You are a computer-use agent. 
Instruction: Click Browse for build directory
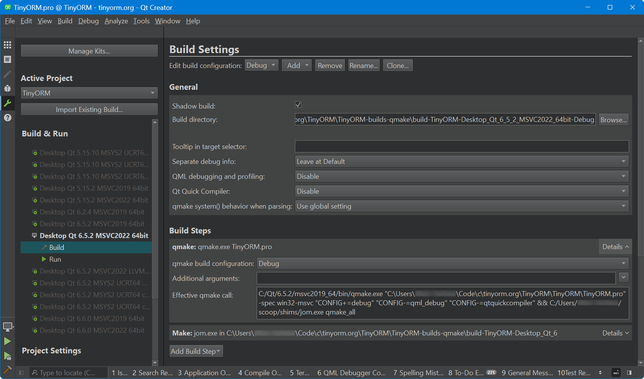coord(613,120)
